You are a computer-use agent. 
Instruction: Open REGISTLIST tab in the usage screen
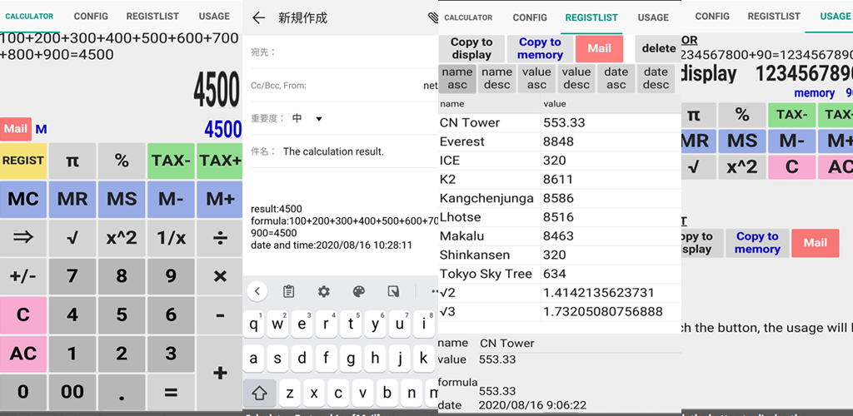(774, 17)
